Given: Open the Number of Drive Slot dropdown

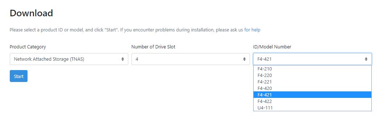Looking at the screenshot, I should point(191,59).
